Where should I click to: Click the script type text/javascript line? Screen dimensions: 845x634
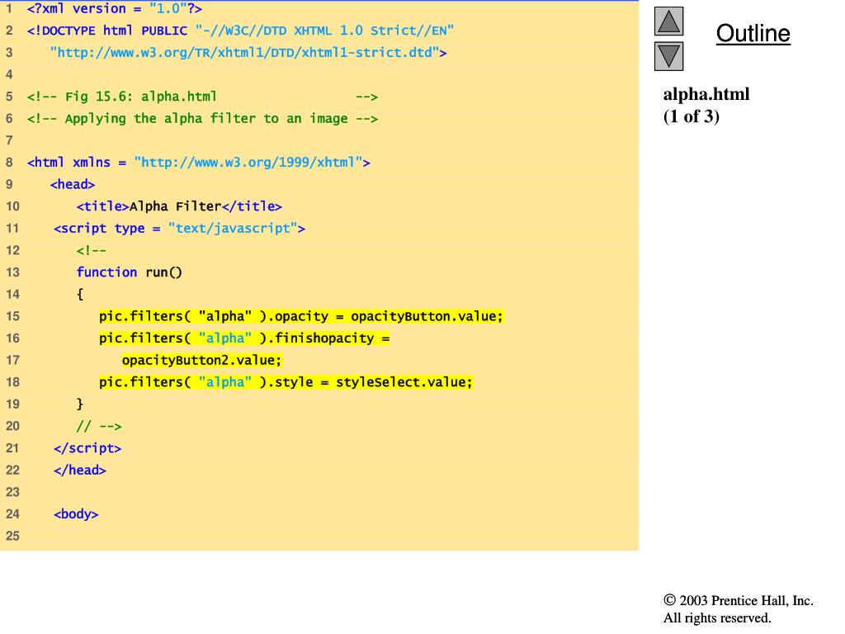point(179,229)
